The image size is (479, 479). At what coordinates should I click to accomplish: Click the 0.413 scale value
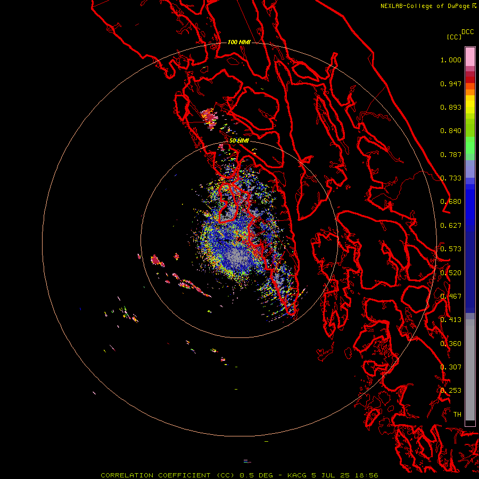click(451, 320)
